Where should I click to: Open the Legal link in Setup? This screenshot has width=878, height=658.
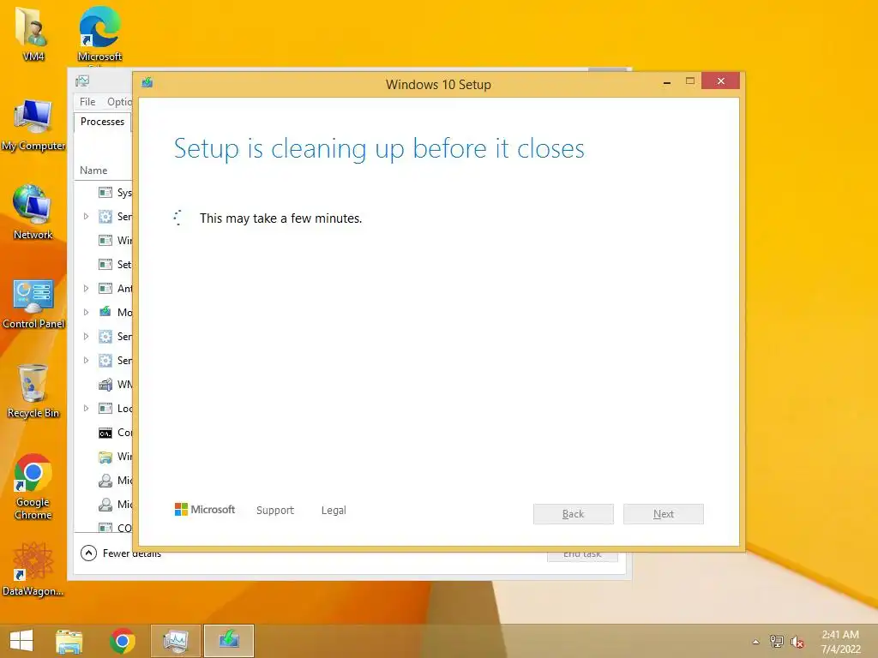pos(334,511)
